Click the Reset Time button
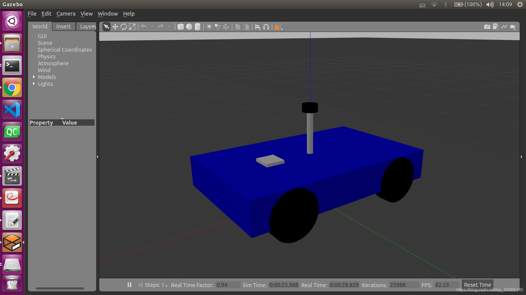 pyautogui.click(x=477, y=285)
